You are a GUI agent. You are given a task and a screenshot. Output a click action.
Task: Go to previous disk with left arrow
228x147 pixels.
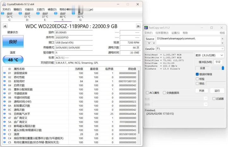(x=5, y=26)
